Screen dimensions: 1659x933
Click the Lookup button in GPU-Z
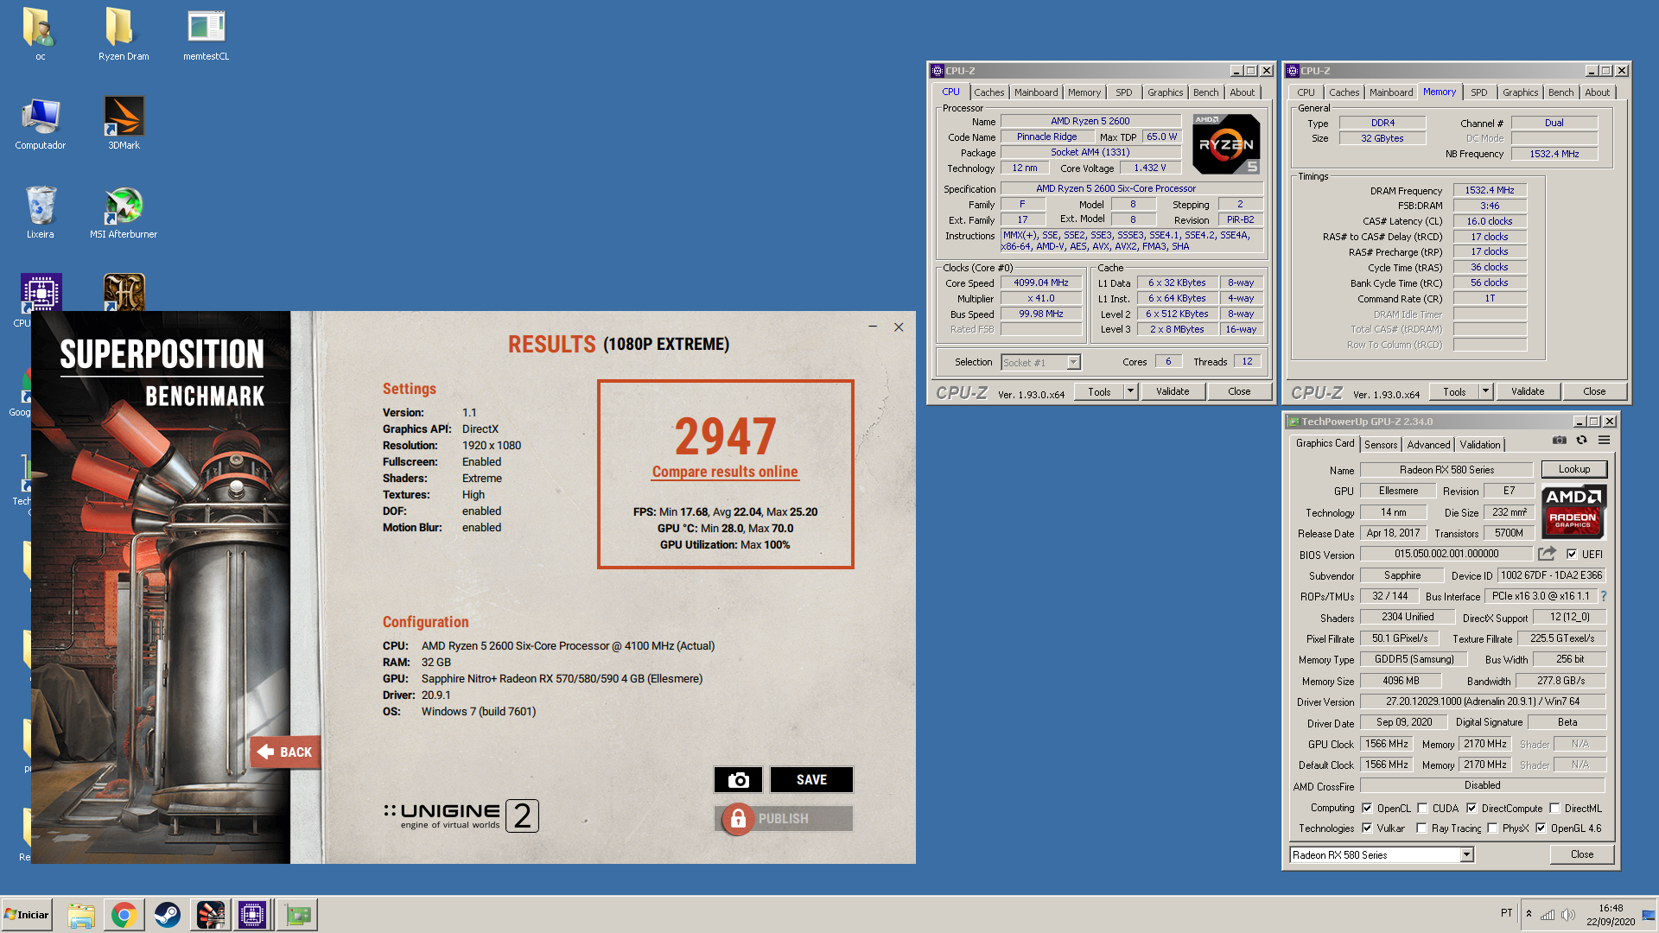pyautogui.click(x=1574, y=470)
